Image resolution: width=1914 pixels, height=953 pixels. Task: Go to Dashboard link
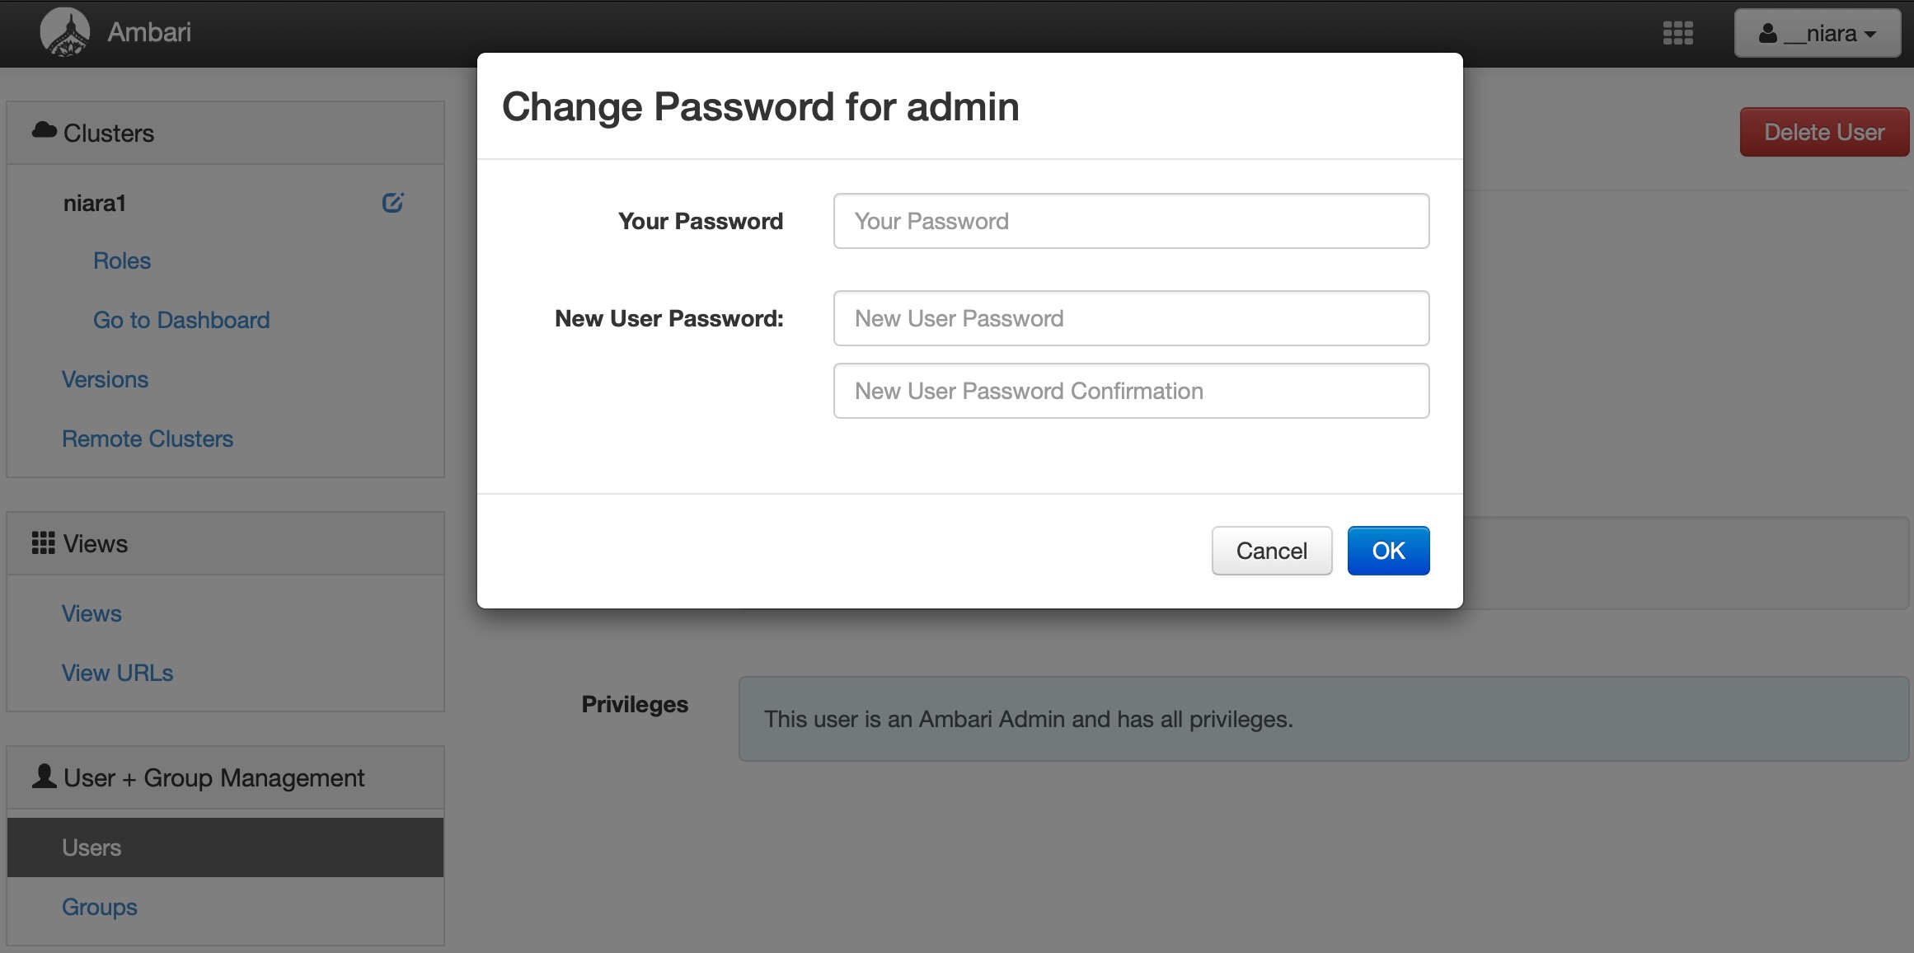(181, 320)
